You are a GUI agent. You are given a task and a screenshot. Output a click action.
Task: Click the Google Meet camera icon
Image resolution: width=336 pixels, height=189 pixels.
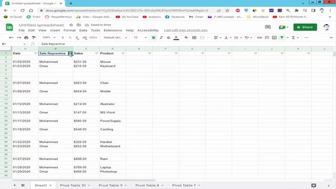coord(283,27)
